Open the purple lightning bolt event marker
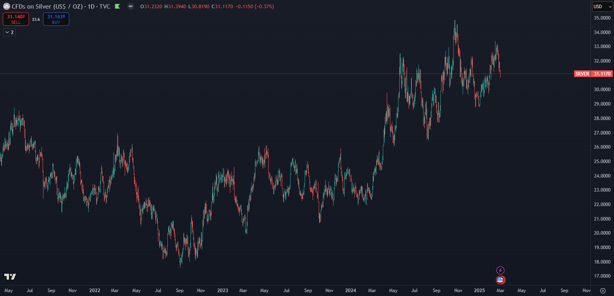The height and width of the screenshot is (296, 614). (x=500, y=270)
